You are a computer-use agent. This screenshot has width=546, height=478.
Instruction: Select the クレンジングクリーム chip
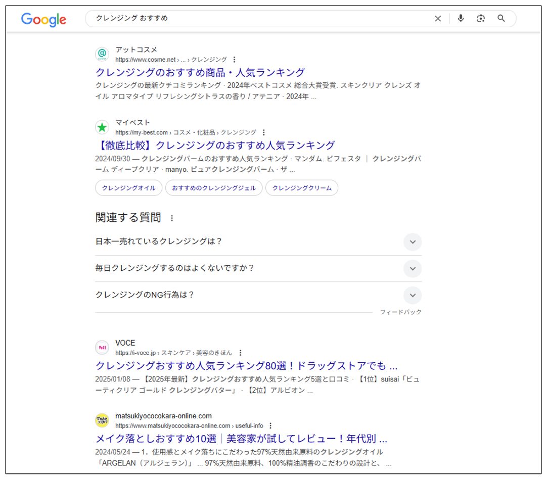pyautogui.click(x=302, y=188)
